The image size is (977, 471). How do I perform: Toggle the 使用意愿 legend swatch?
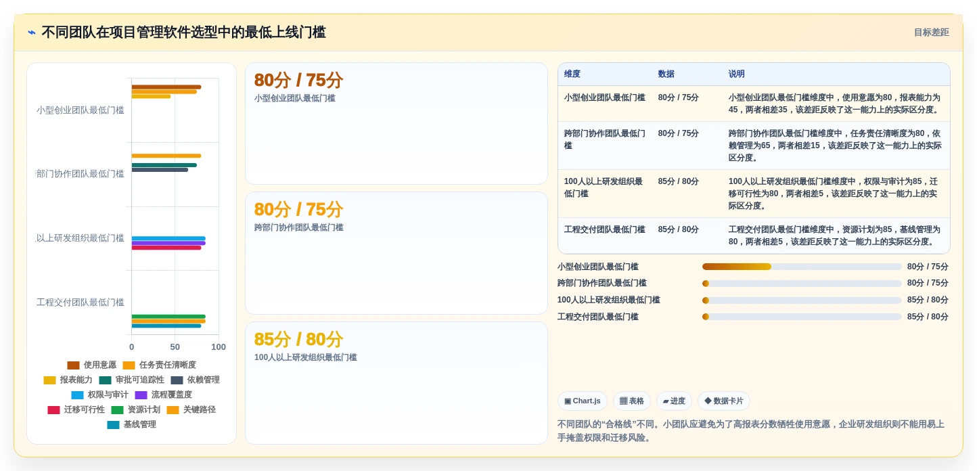[x=73, y=365]
